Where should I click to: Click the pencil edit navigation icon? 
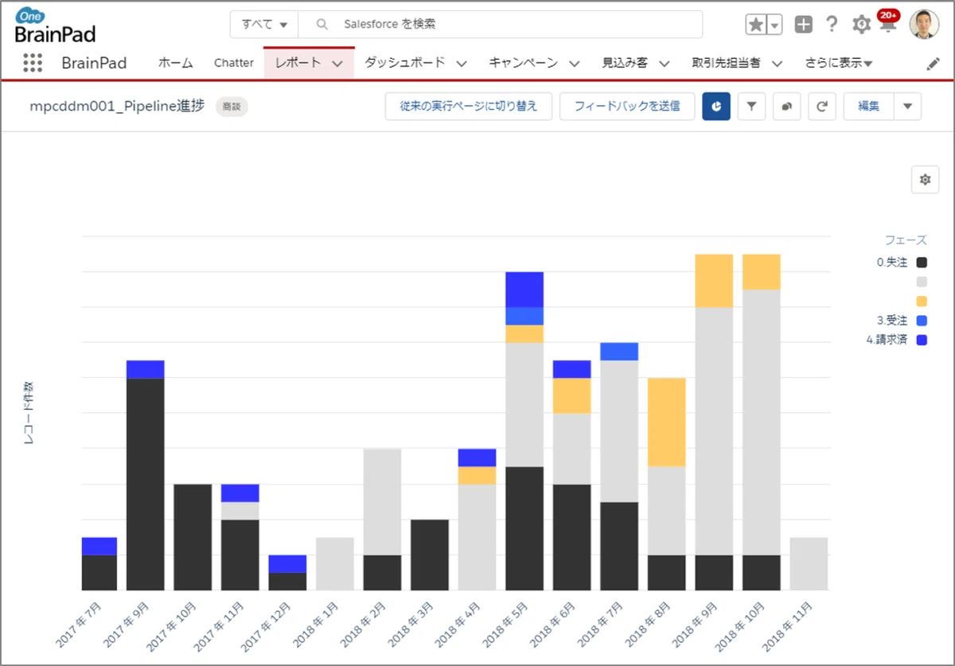click(x=934, y=64)
